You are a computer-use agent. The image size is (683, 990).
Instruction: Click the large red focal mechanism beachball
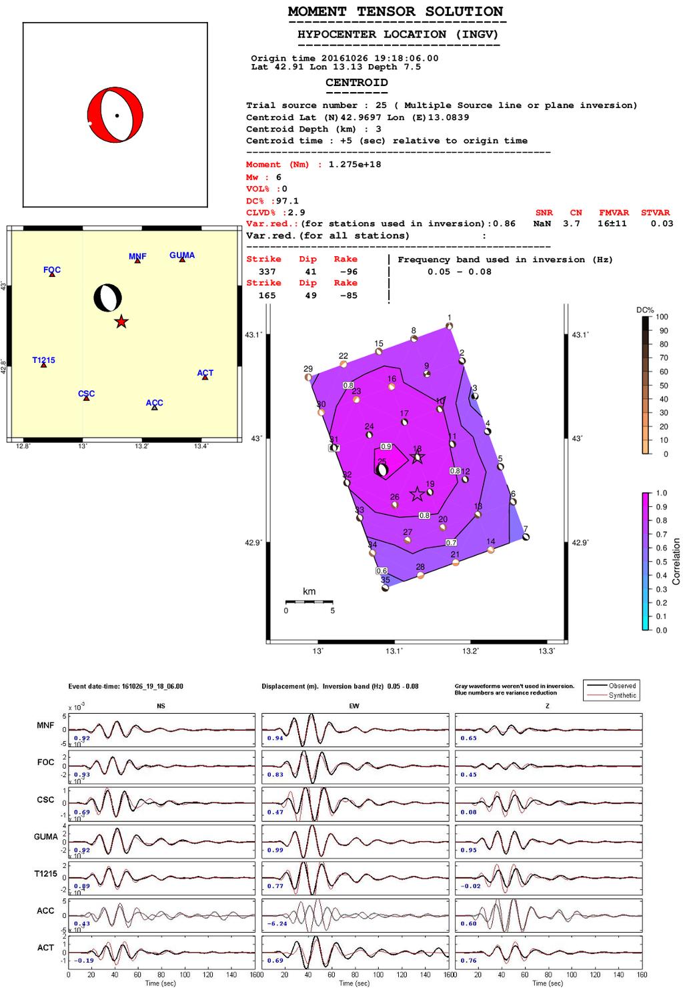[115, 115]
